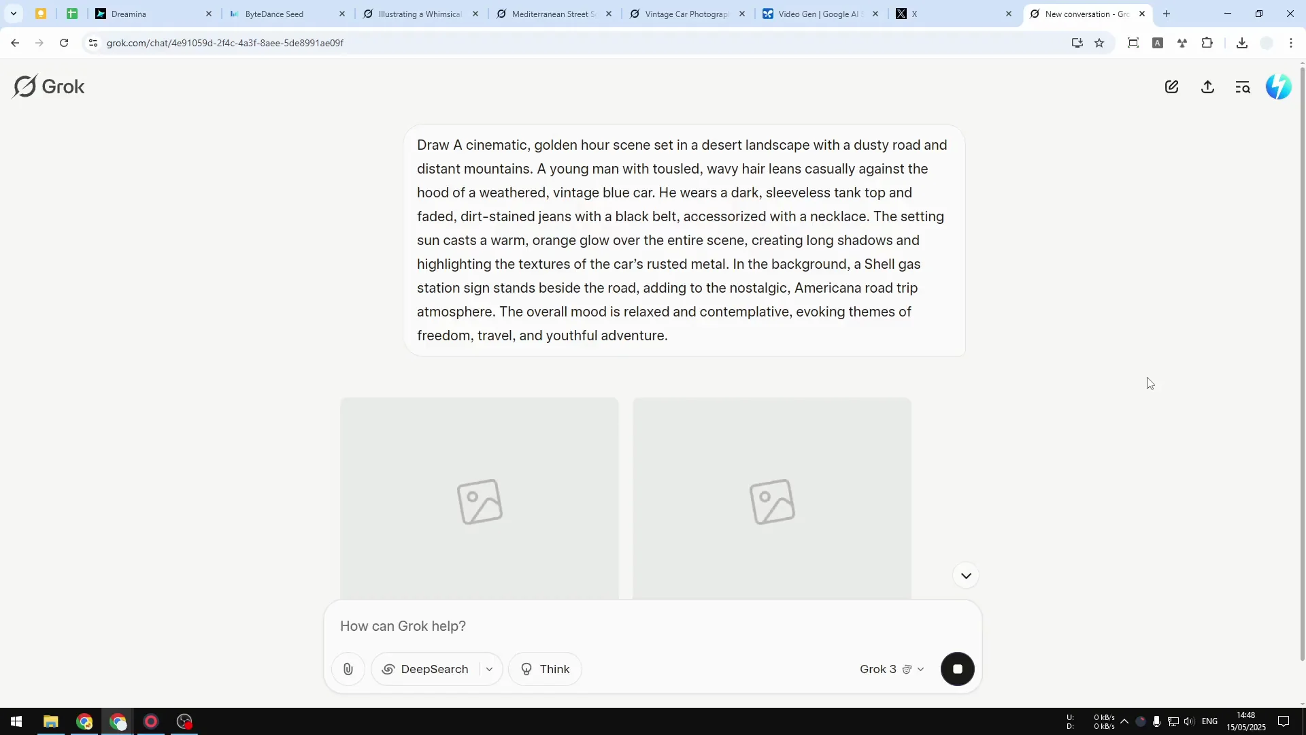Viewport: 1306px width, 735px height.
Task: Click the scroll-to-bottom chevron button
Action: (x=966, y=574)
